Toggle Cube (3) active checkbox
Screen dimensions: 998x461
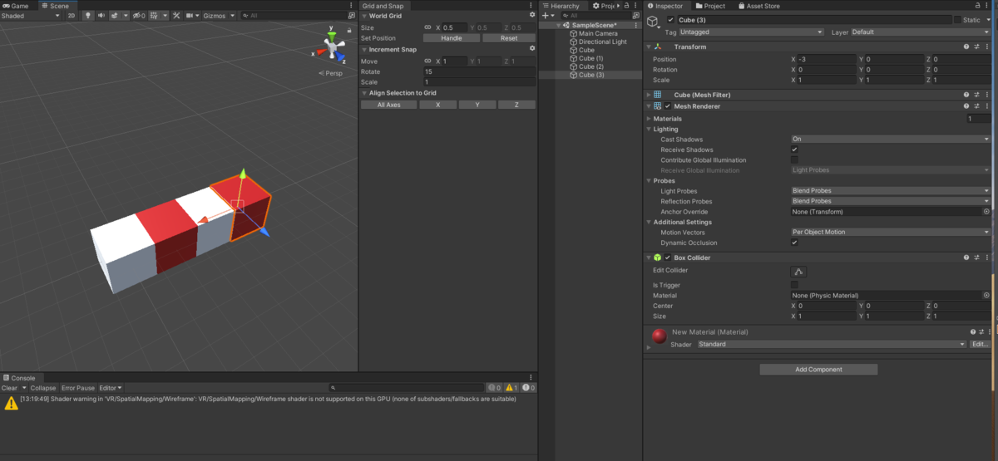click(x=670, y=20)
